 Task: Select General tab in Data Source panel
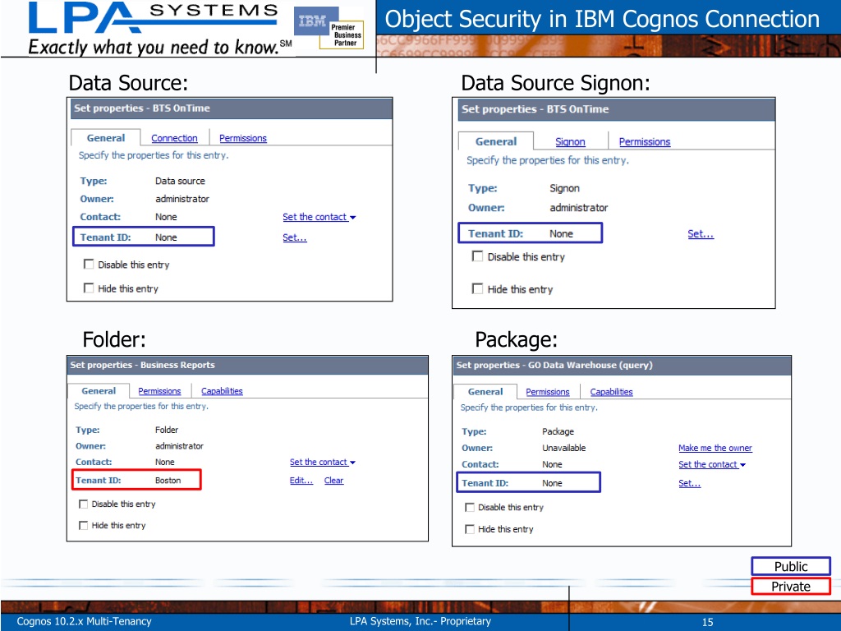(106, 138)
